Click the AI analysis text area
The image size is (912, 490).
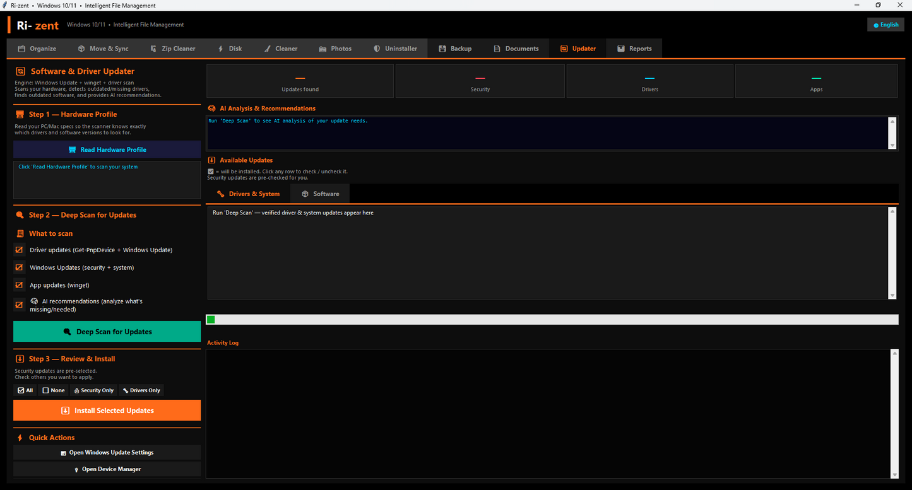548,133
